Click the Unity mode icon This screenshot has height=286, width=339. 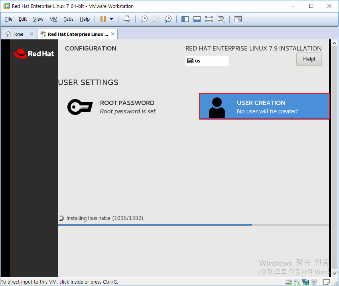pos(221,19)
